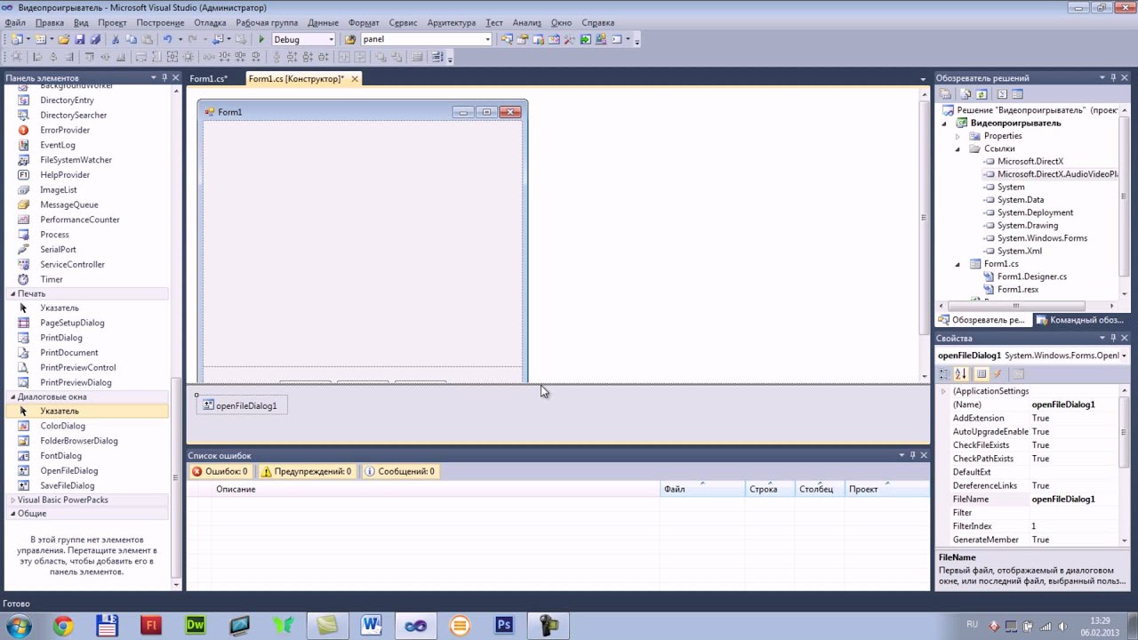Close the Form1.cs [Конструктор] tab
1138x640 pixels.
354,79
